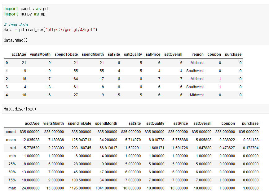Click the 25% row label
This screenshot has height=195, width=269.
[x=12, y=164]
